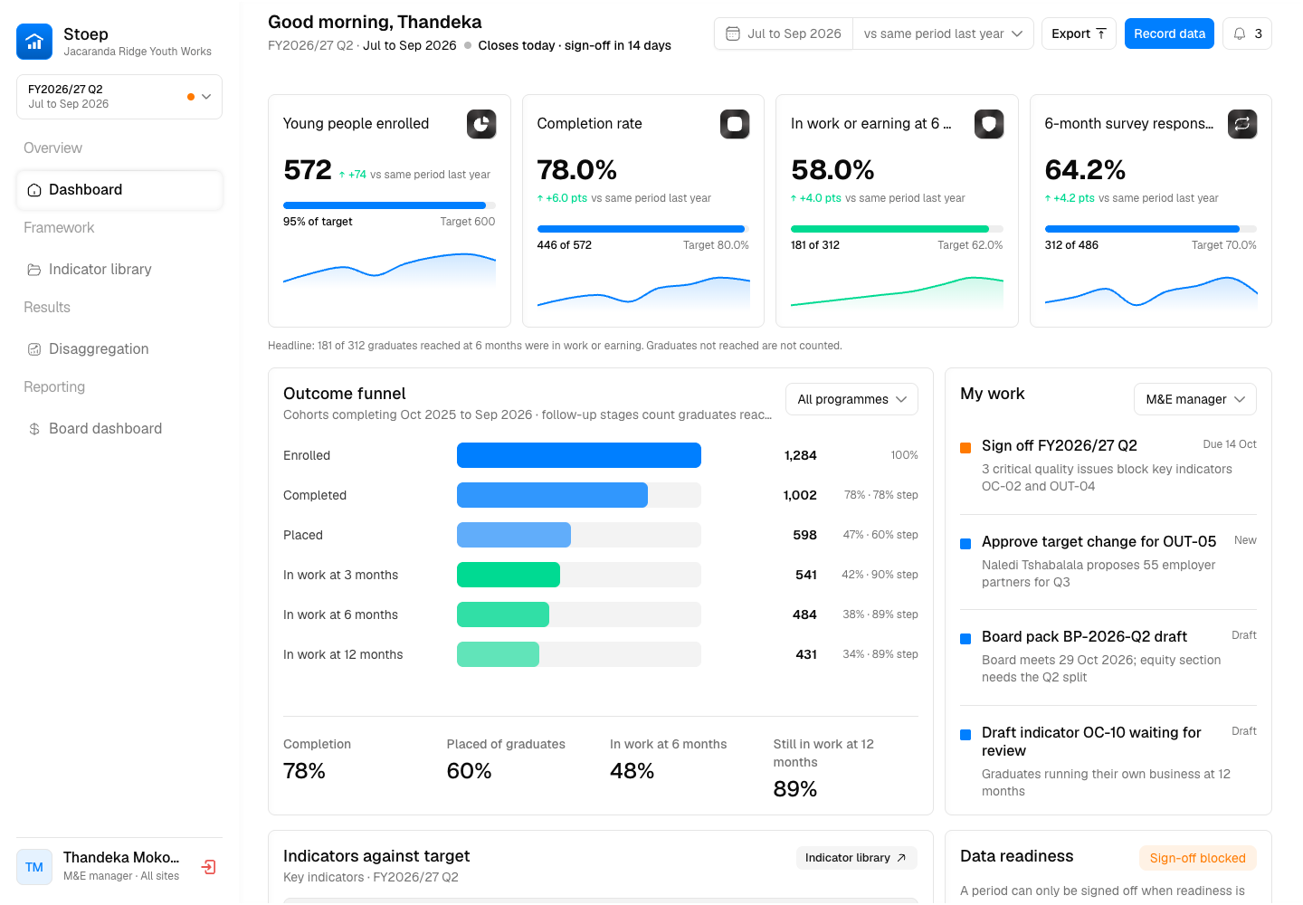Click the Completion rate card icon

pos(735,124)
